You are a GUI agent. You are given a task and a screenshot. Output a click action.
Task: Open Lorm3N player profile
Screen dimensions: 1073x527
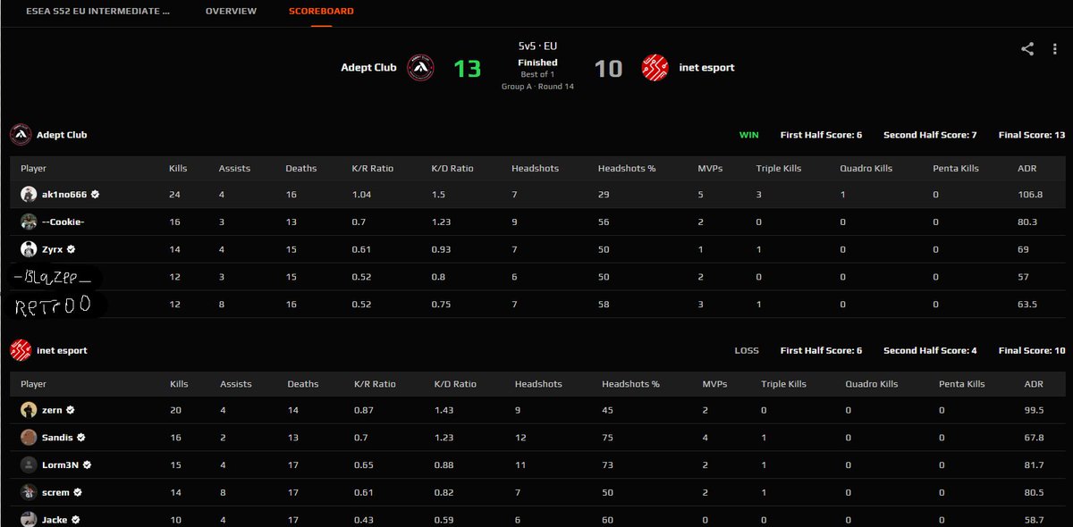tap(61, 465)
